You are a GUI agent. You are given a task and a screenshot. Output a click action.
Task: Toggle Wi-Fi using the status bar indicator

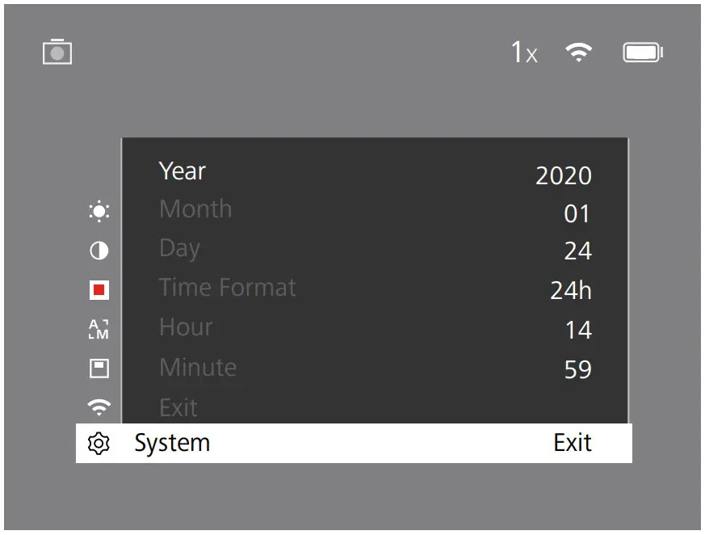(x=580, y=51)
